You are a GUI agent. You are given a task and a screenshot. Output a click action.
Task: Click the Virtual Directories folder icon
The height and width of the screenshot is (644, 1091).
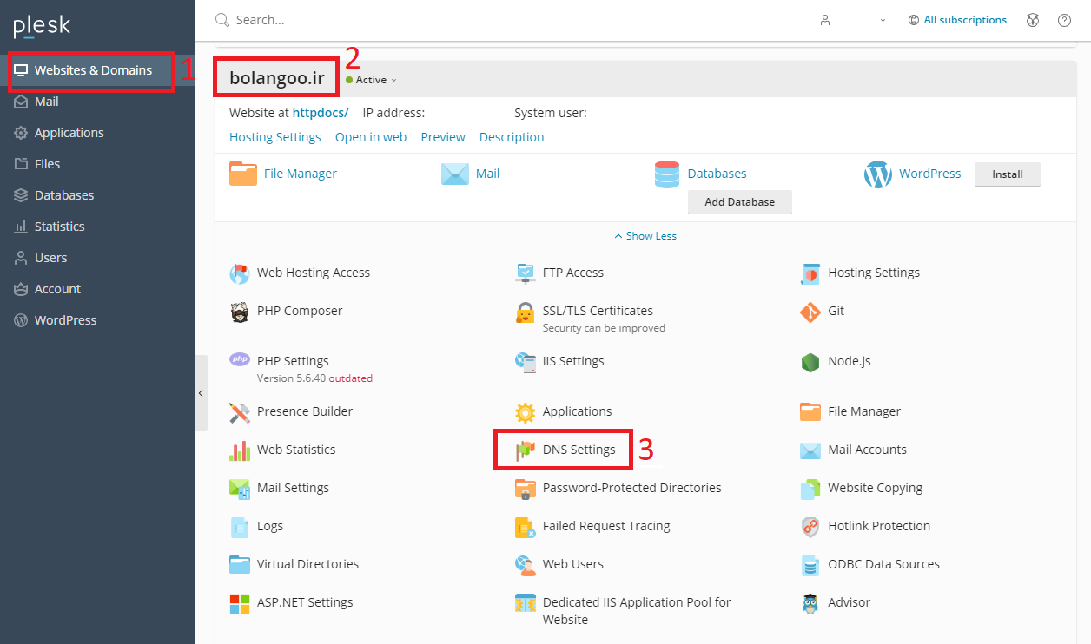point(240,565)
